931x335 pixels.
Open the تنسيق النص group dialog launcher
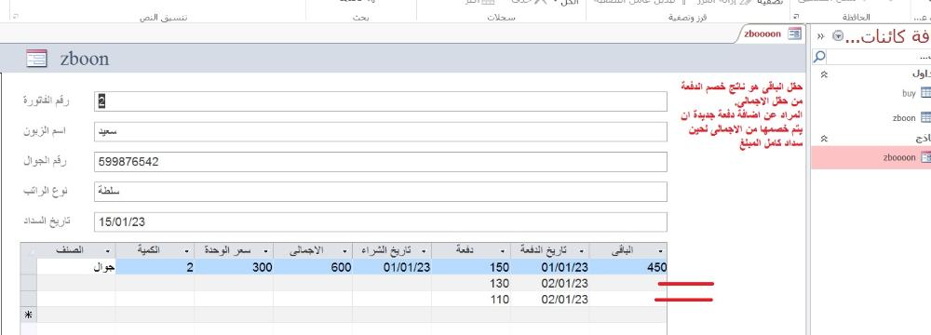pyautogui.click(x=16, y=18)
